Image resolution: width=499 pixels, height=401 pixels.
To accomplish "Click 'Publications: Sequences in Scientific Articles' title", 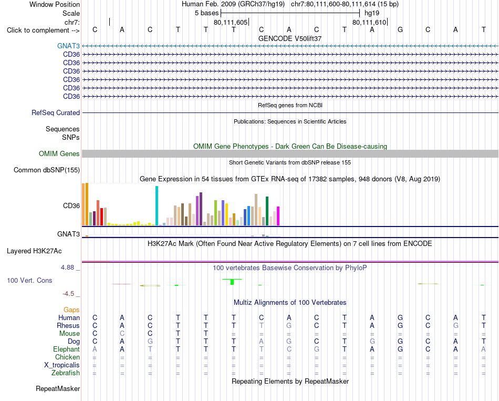I will pyautogui.click(x=290, y=121).
